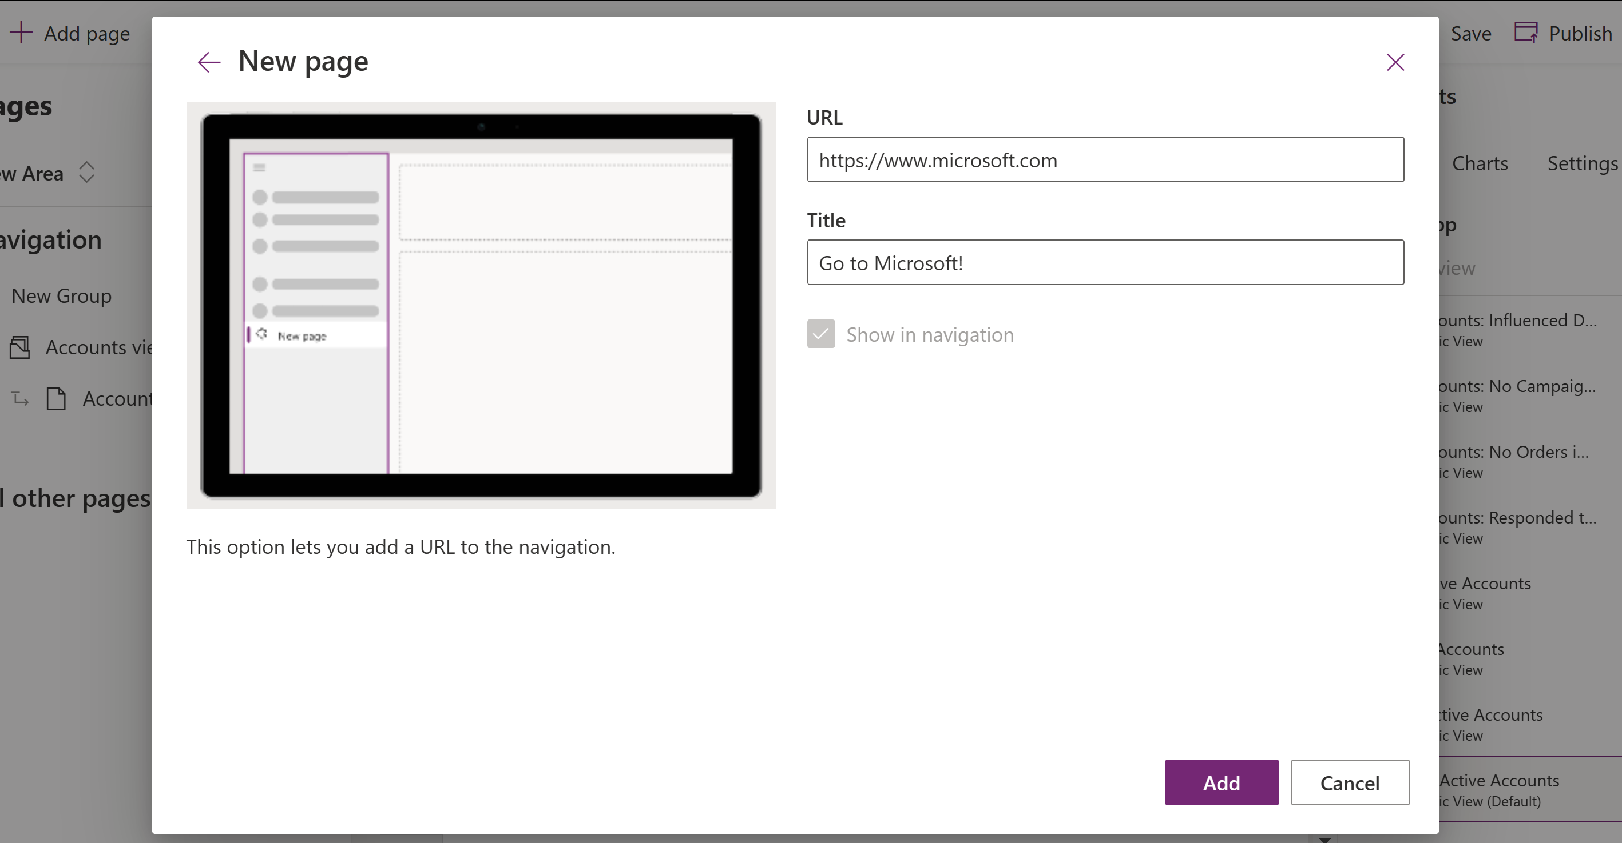Click the Add button to confirm

point(1222,783)
